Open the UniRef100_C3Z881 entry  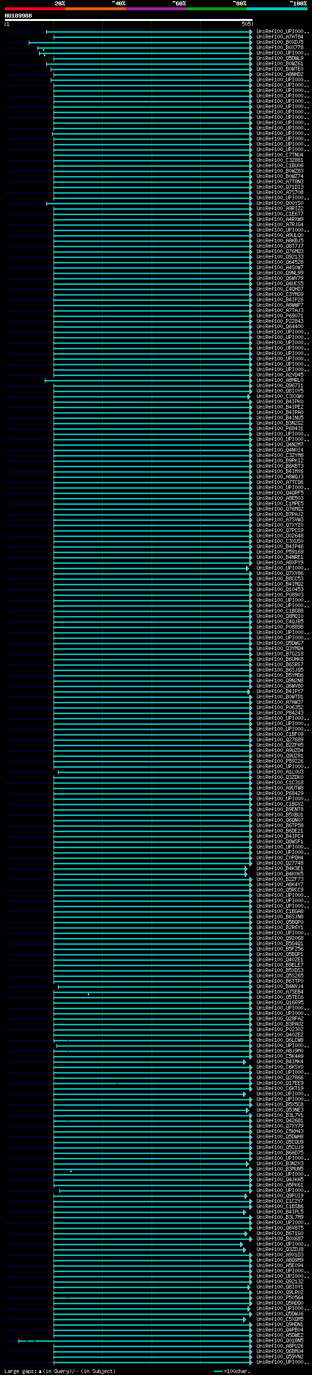coord(280,160)
